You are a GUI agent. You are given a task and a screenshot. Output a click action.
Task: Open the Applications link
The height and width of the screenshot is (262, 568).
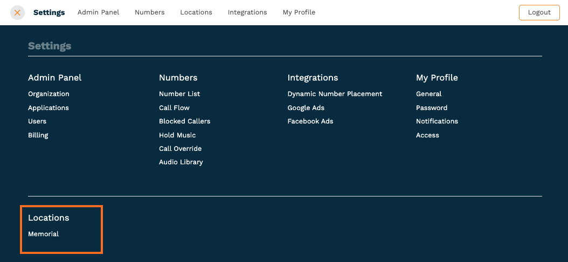48,108
